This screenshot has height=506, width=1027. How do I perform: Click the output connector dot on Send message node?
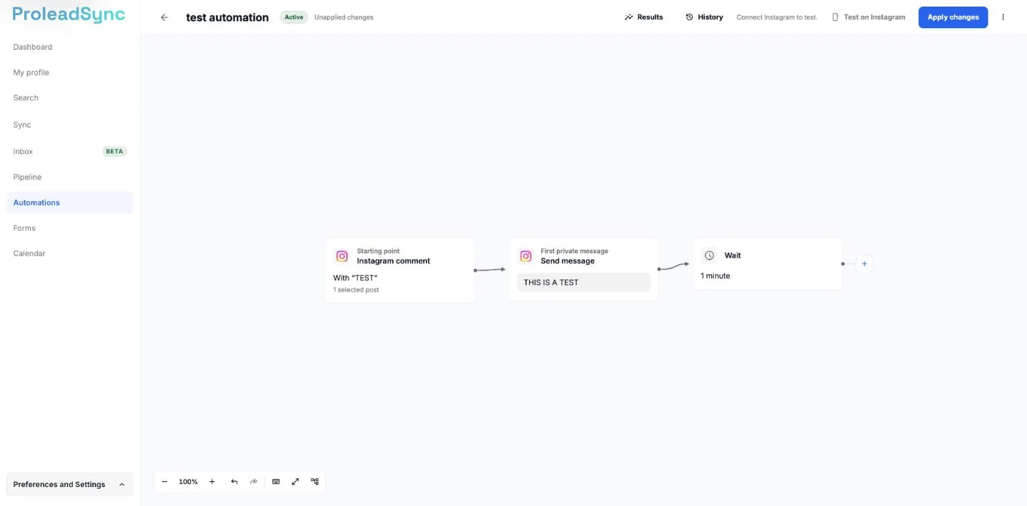pos(659,269)
